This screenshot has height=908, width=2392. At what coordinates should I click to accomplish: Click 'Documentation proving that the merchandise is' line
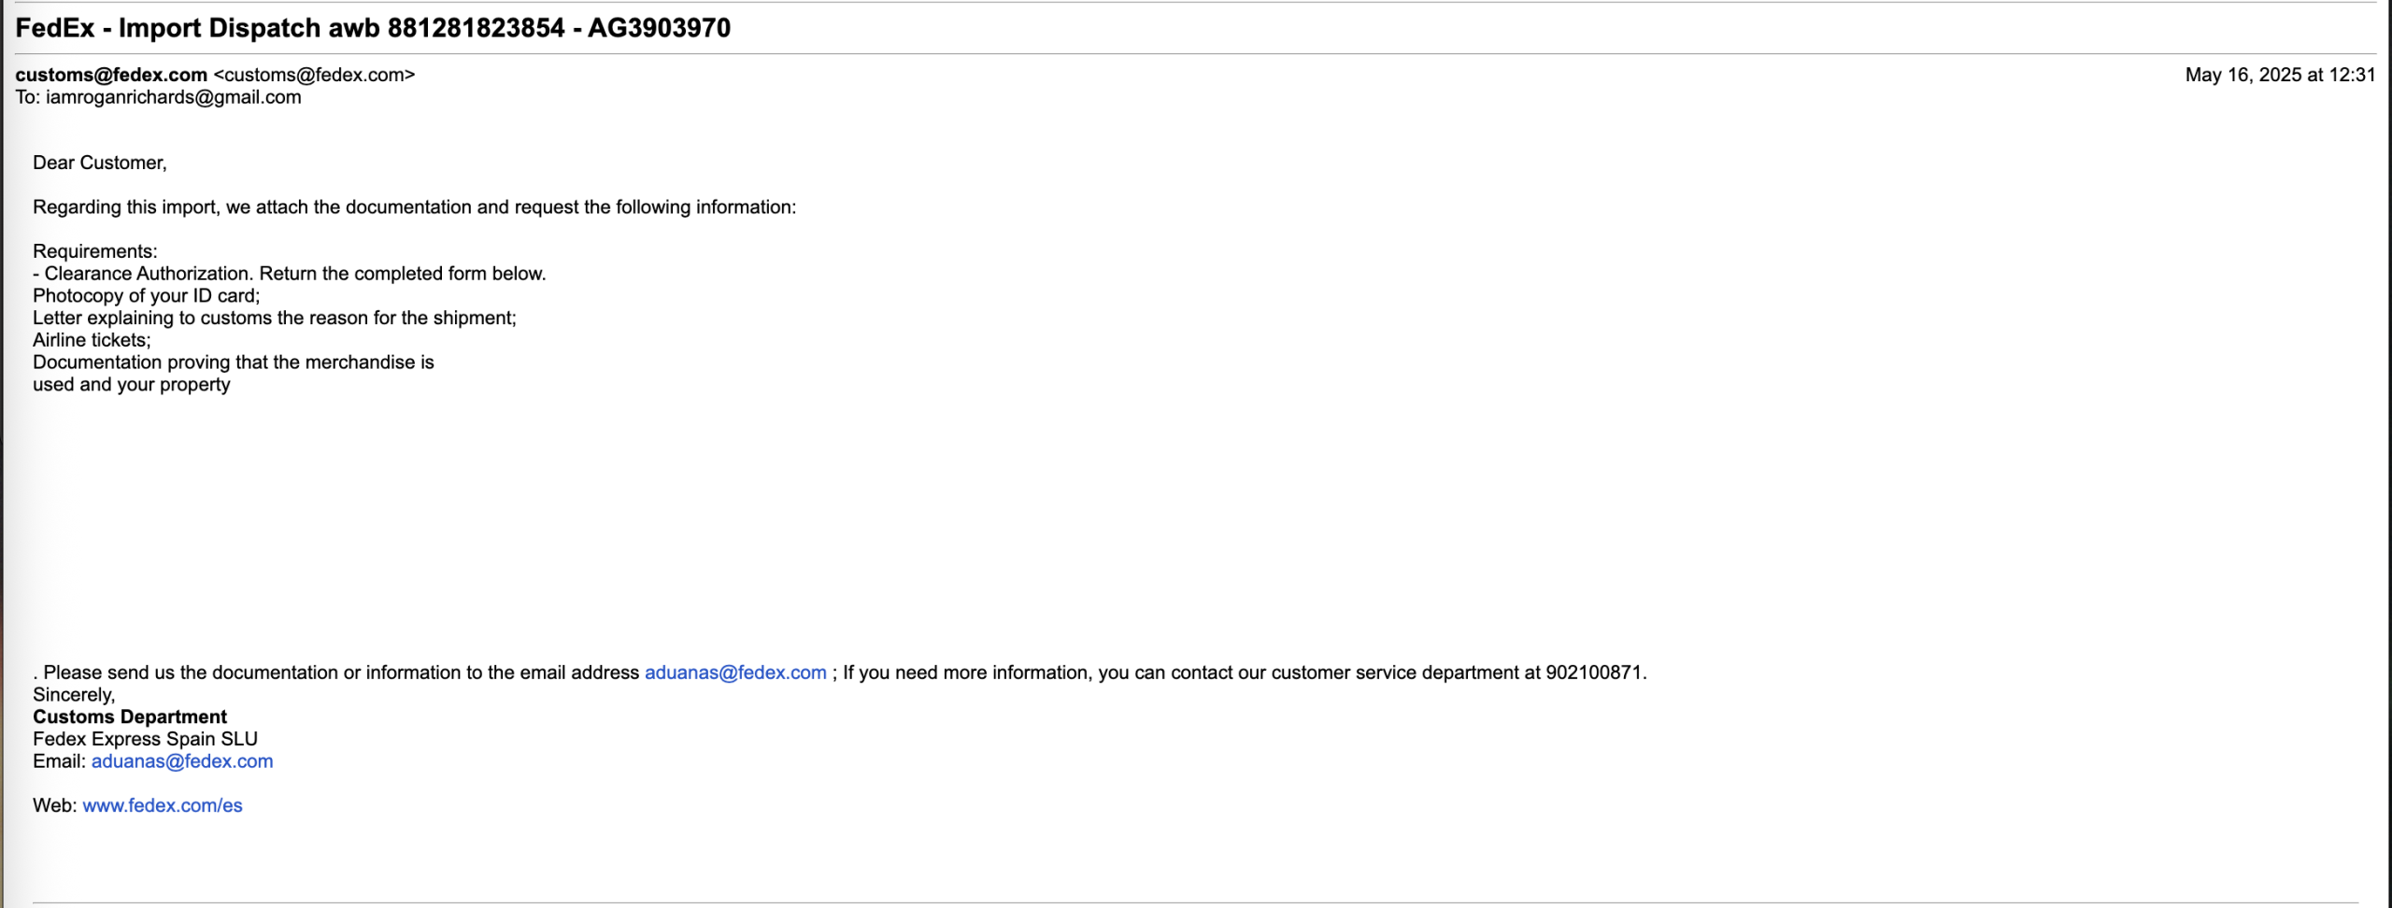click(234, 362)
